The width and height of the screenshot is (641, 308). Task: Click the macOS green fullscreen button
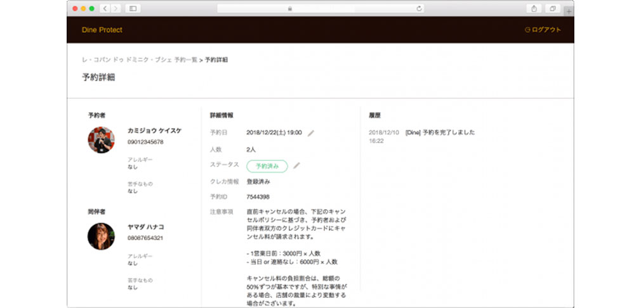[x=91, y=9]
